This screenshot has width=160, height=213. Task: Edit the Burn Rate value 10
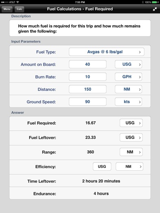88,77
